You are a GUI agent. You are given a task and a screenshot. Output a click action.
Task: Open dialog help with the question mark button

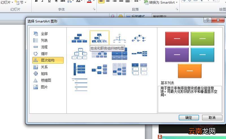[208, 20]
